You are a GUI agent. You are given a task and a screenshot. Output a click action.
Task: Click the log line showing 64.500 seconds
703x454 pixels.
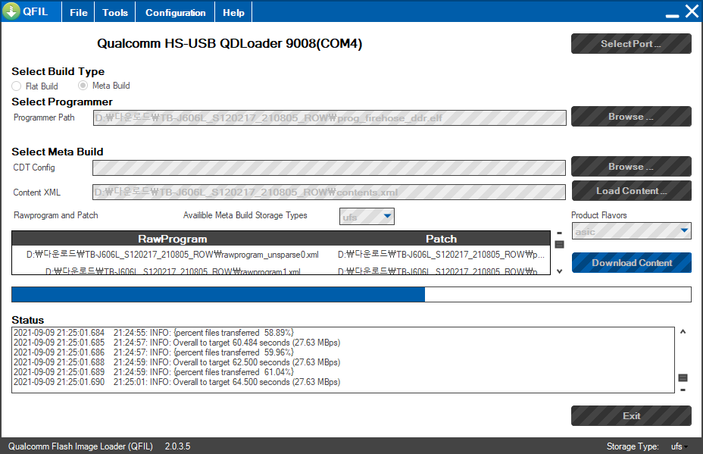click(177, 382)
